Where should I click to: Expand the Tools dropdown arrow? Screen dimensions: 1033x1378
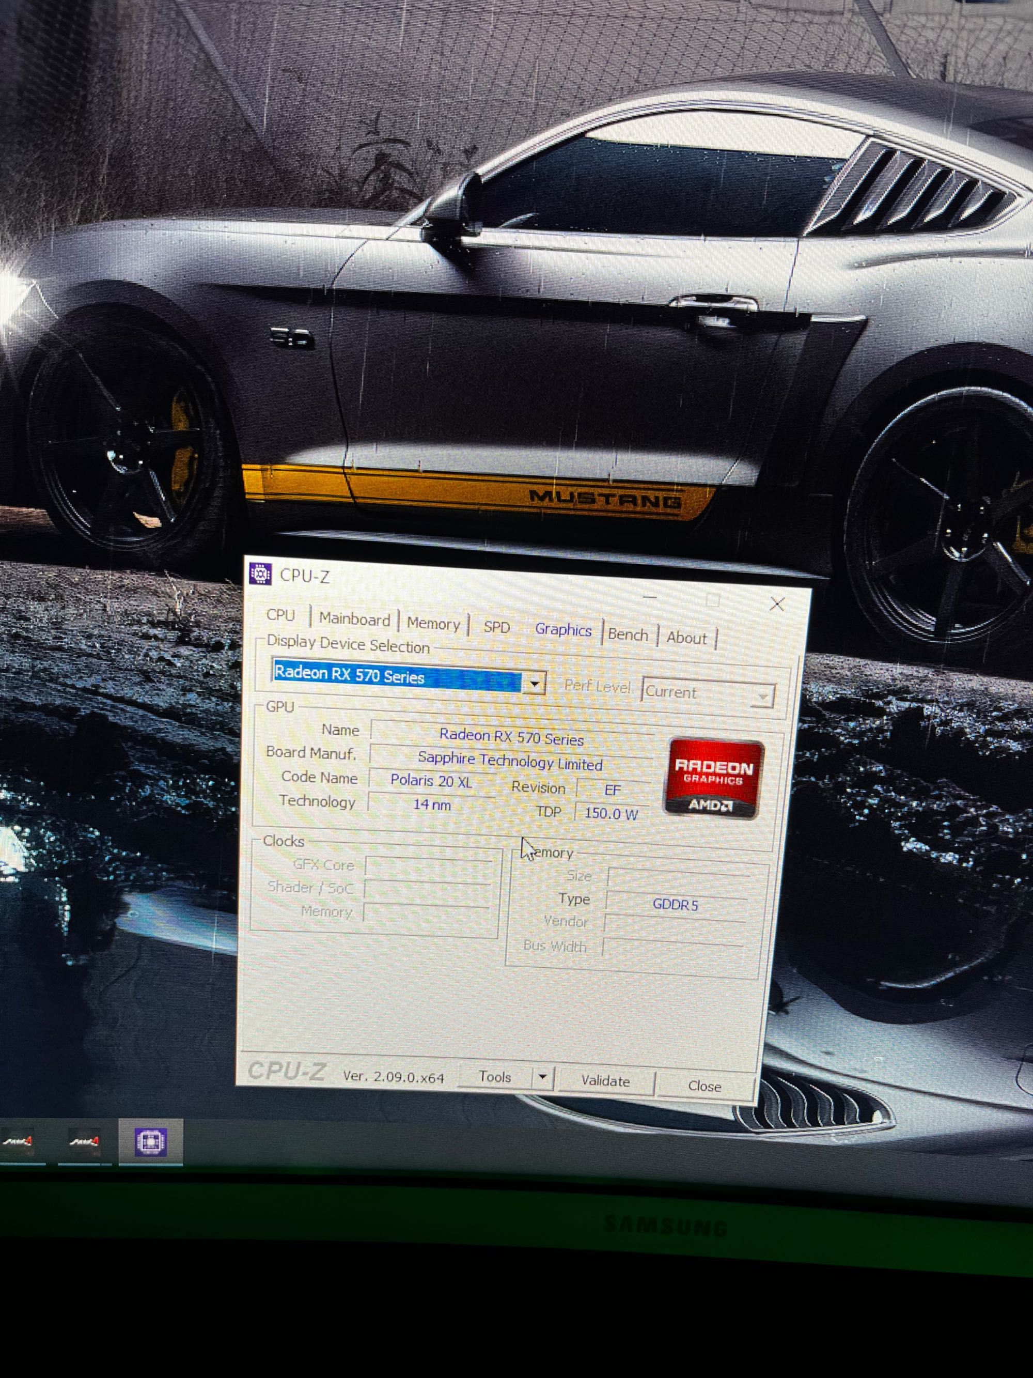543,1077
